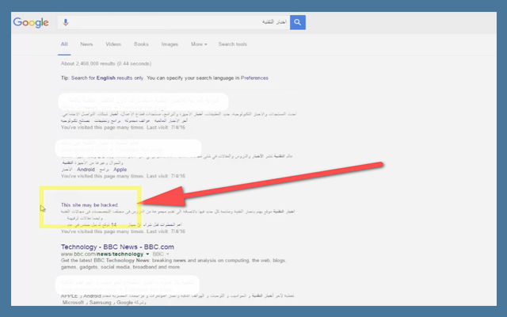Expand the More dropdown menu
Image resolution: width=507 pixels, height=317 pixels.
coord(199,44)
